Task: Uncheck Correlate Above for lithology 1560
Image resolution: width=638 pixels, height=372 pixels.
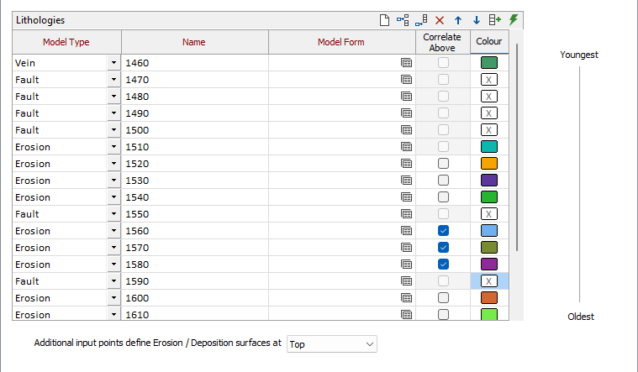Action: point(443,231)
